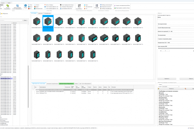The height and width of the screenshot is (129, 194).
Task: Click the Зонты / Камеры icon
Action: click(x=45, y=5)
